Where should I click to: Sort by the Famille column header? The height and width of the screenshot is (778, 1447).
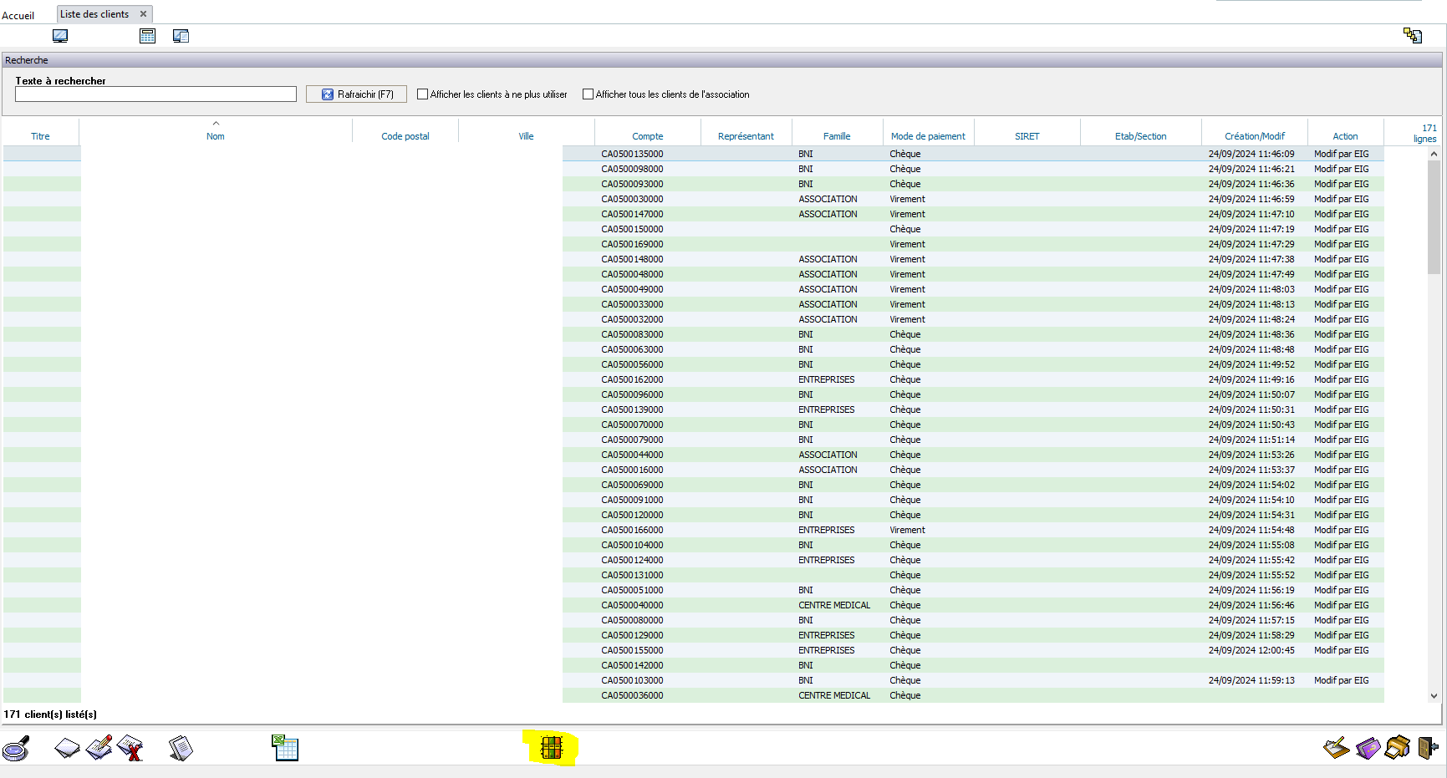pos(836,136)
